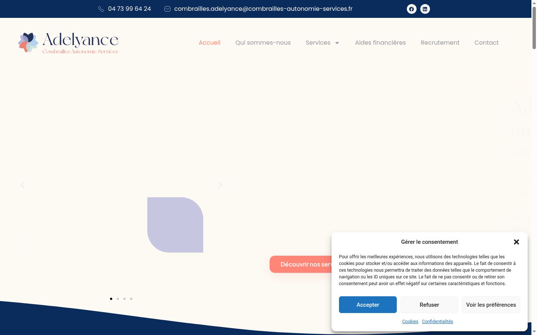
Task: Open the Confidentialités link
Action: pos(437,322)
